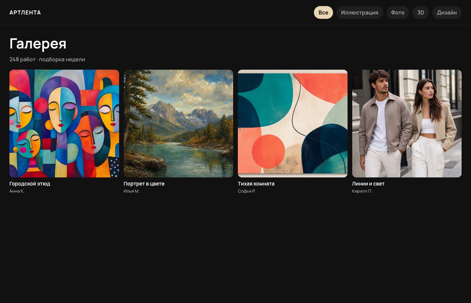Open the Портрет в цвете title link

tap(144, 184)
